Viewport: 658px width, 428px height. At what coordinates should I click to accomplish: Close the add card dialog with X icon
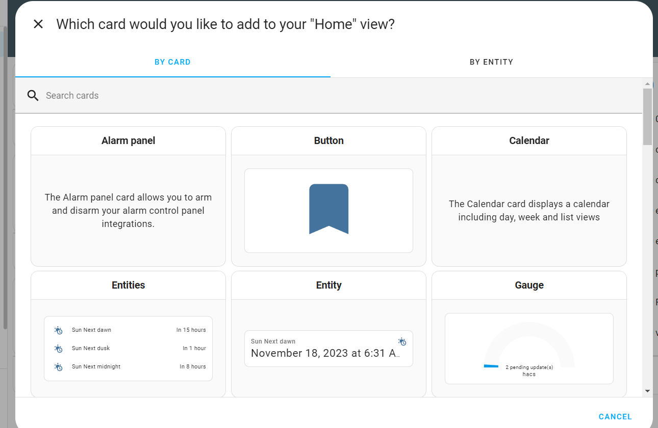38,24
